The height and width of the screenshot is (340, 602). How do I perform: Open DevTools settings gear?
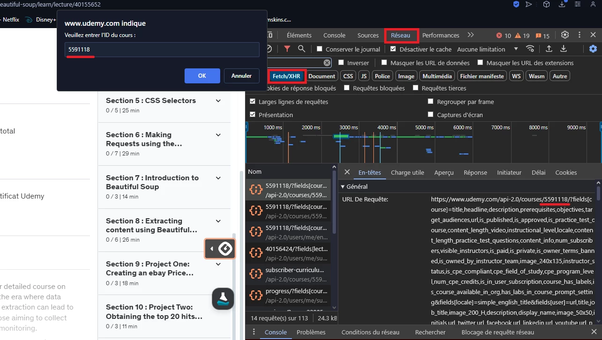565,35
